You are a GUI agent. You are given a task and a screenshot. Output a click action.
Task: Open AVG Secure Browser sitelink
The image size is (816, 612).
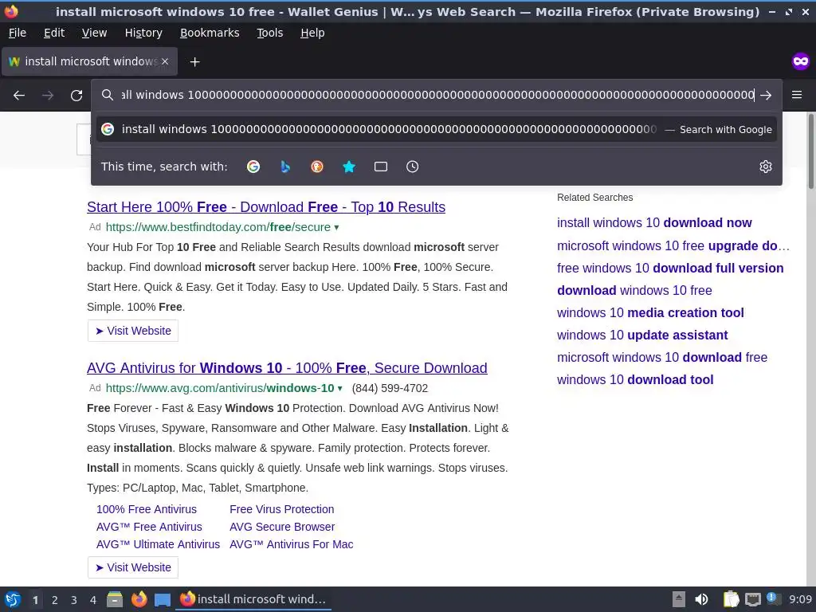pos(282,528)
